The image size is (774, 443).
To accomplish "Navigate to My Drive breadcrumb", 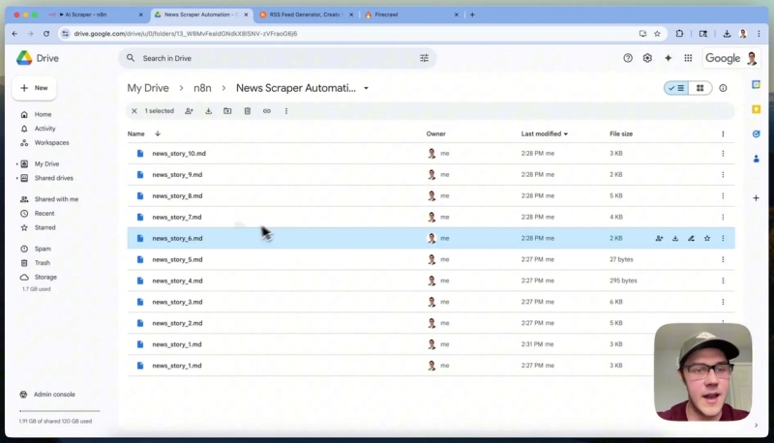I will click(x=148, y=88).
